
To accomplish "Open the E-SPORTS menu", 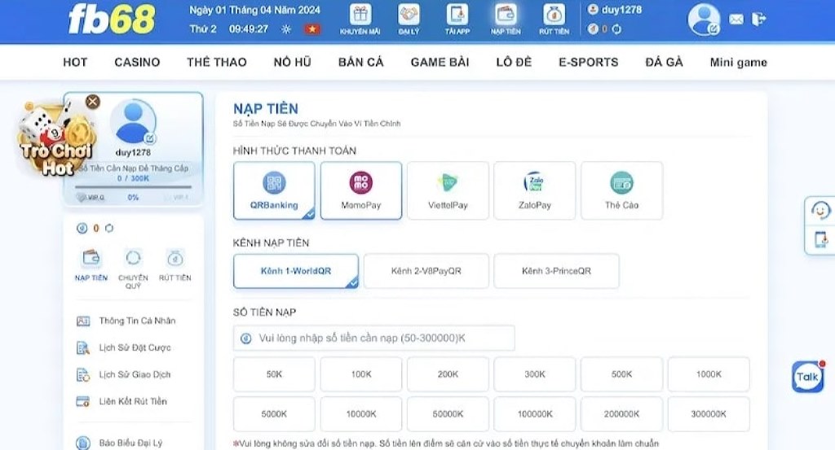I will (589, 62).
